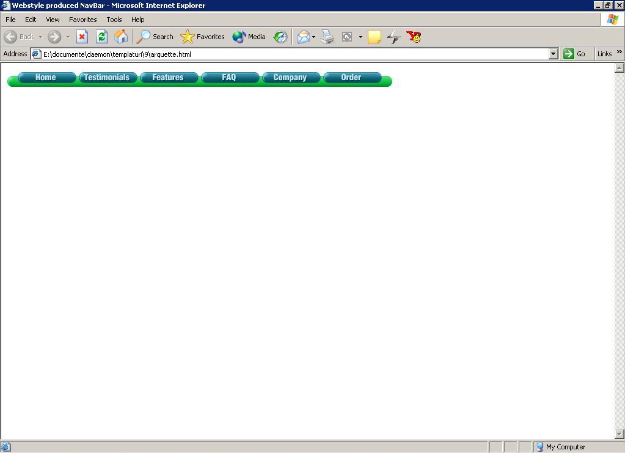The image size is (625, 453).
Task: Open the Search pane
Action: [x=155, y=37]
